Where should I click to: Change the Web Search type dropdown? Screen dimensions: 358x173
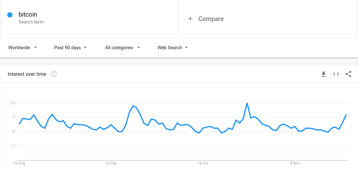pyautogui.click(x=173, y=48)
